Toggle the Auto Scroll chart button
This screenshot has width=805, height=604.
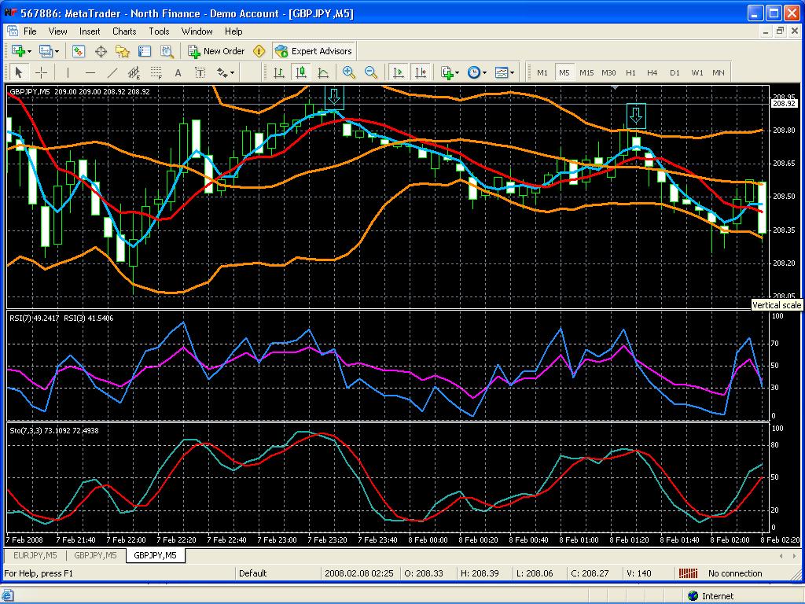(x=398, y=72)
